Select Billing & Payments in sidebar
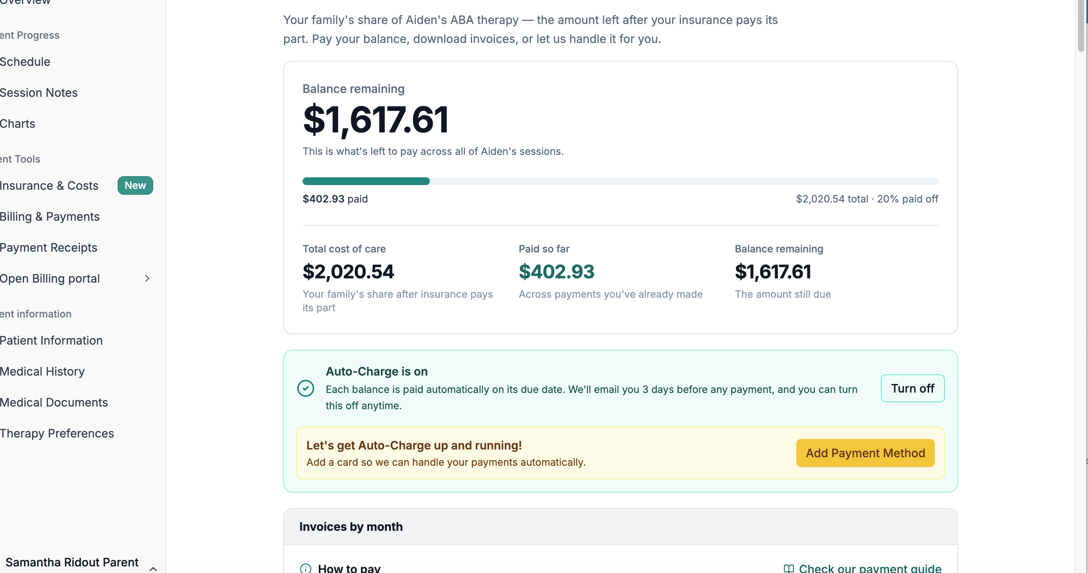 point(50,216)
